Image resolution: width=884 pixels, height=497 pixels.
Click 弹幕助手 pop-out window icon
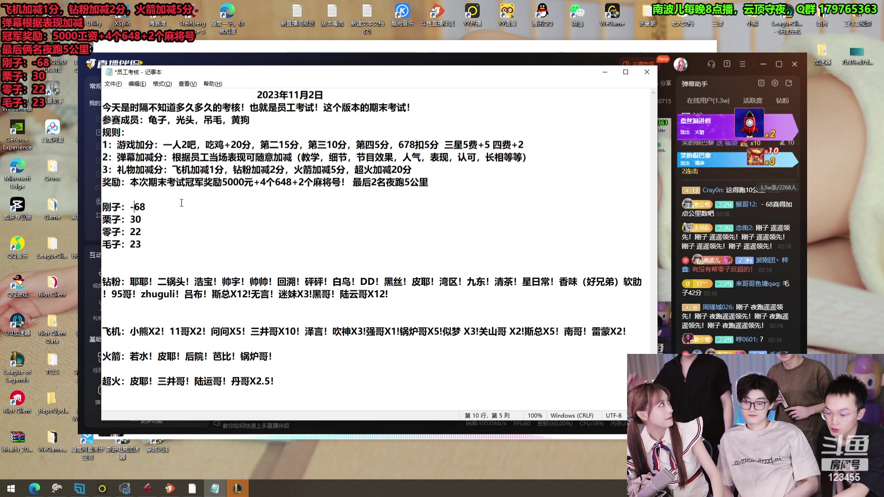tap(789, 83)
